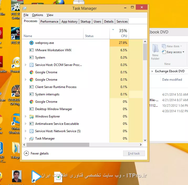Screen dimensions: 188x185
Task: Open the PES 2015 desktop shortcut icon
Action: point(15,33)
